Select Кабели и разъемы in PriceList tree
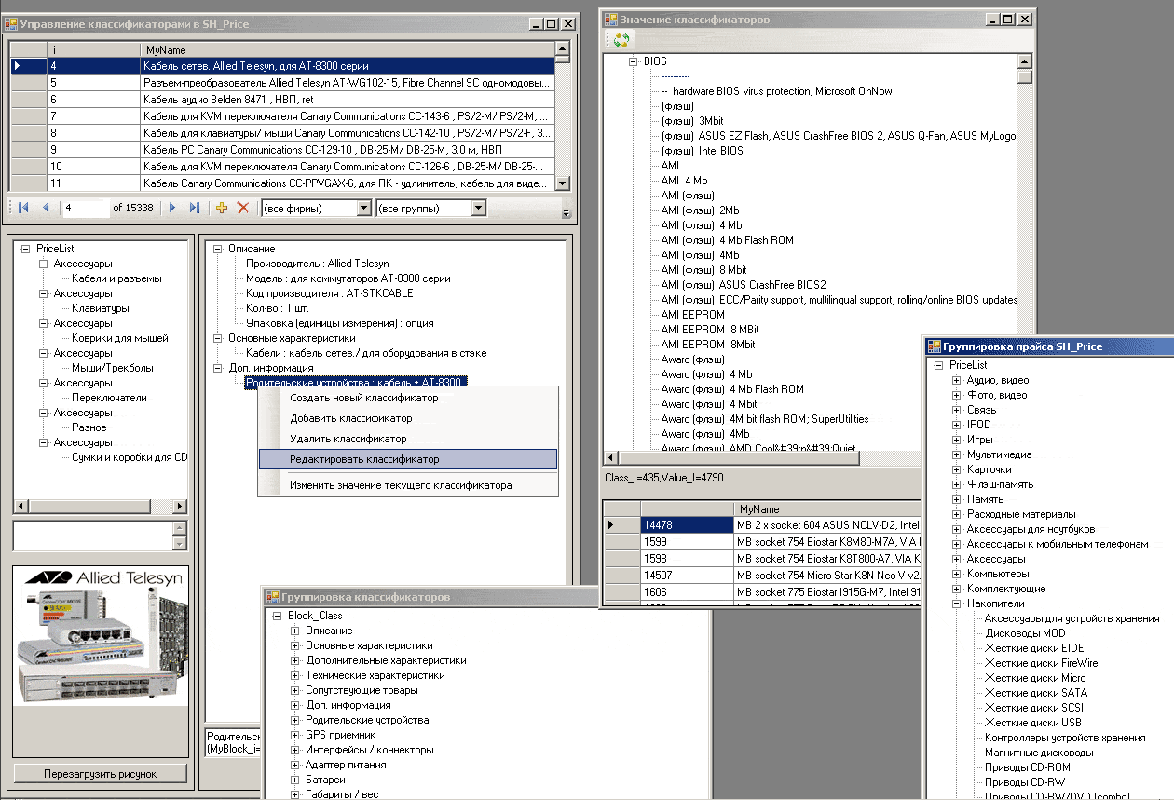 [x=116, y=278]
